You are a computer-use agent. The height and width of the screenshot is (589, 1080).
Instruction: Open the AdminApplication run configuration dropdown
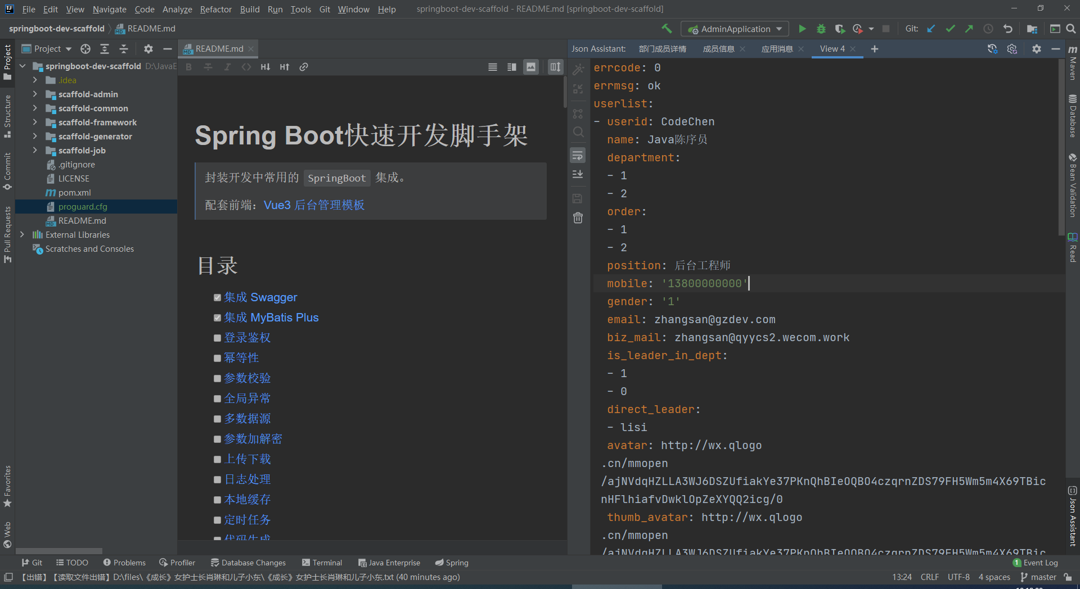point(735,29)
